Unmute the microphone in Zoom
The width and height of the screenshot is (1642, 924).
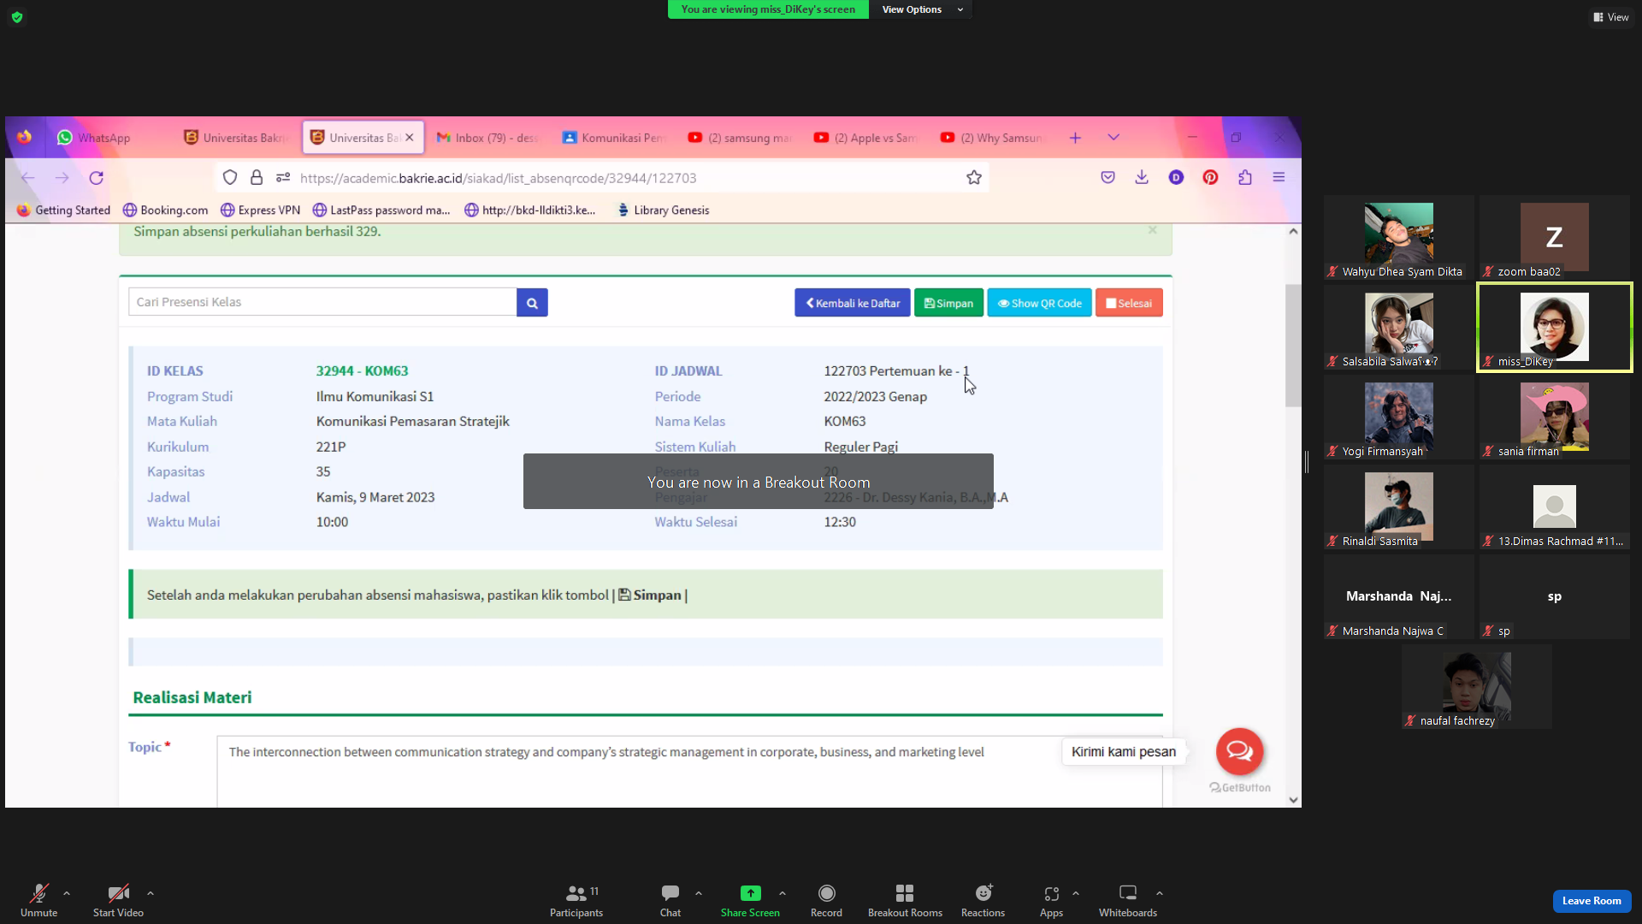[38, 899]
